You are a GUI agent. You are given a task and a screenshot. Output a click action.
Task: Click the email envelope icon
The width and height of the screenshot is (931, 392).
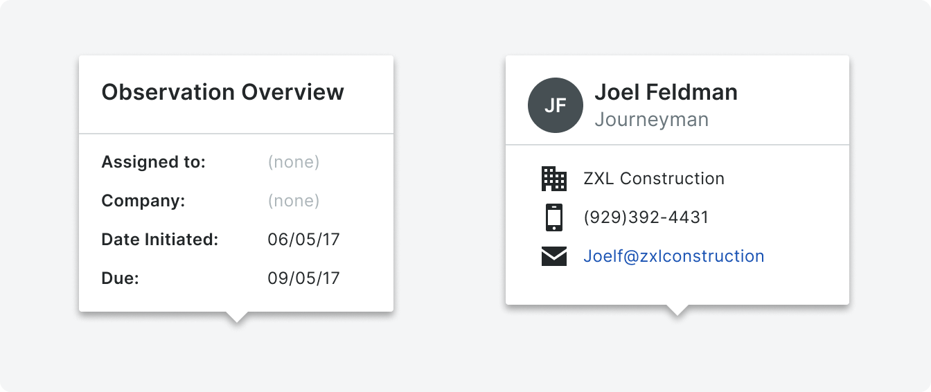point(554,256)
